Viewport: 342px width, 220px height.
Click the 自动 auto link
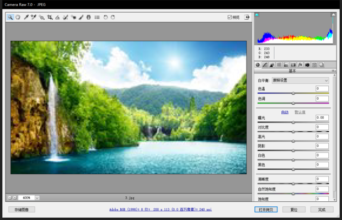click(x=285, y=112)
